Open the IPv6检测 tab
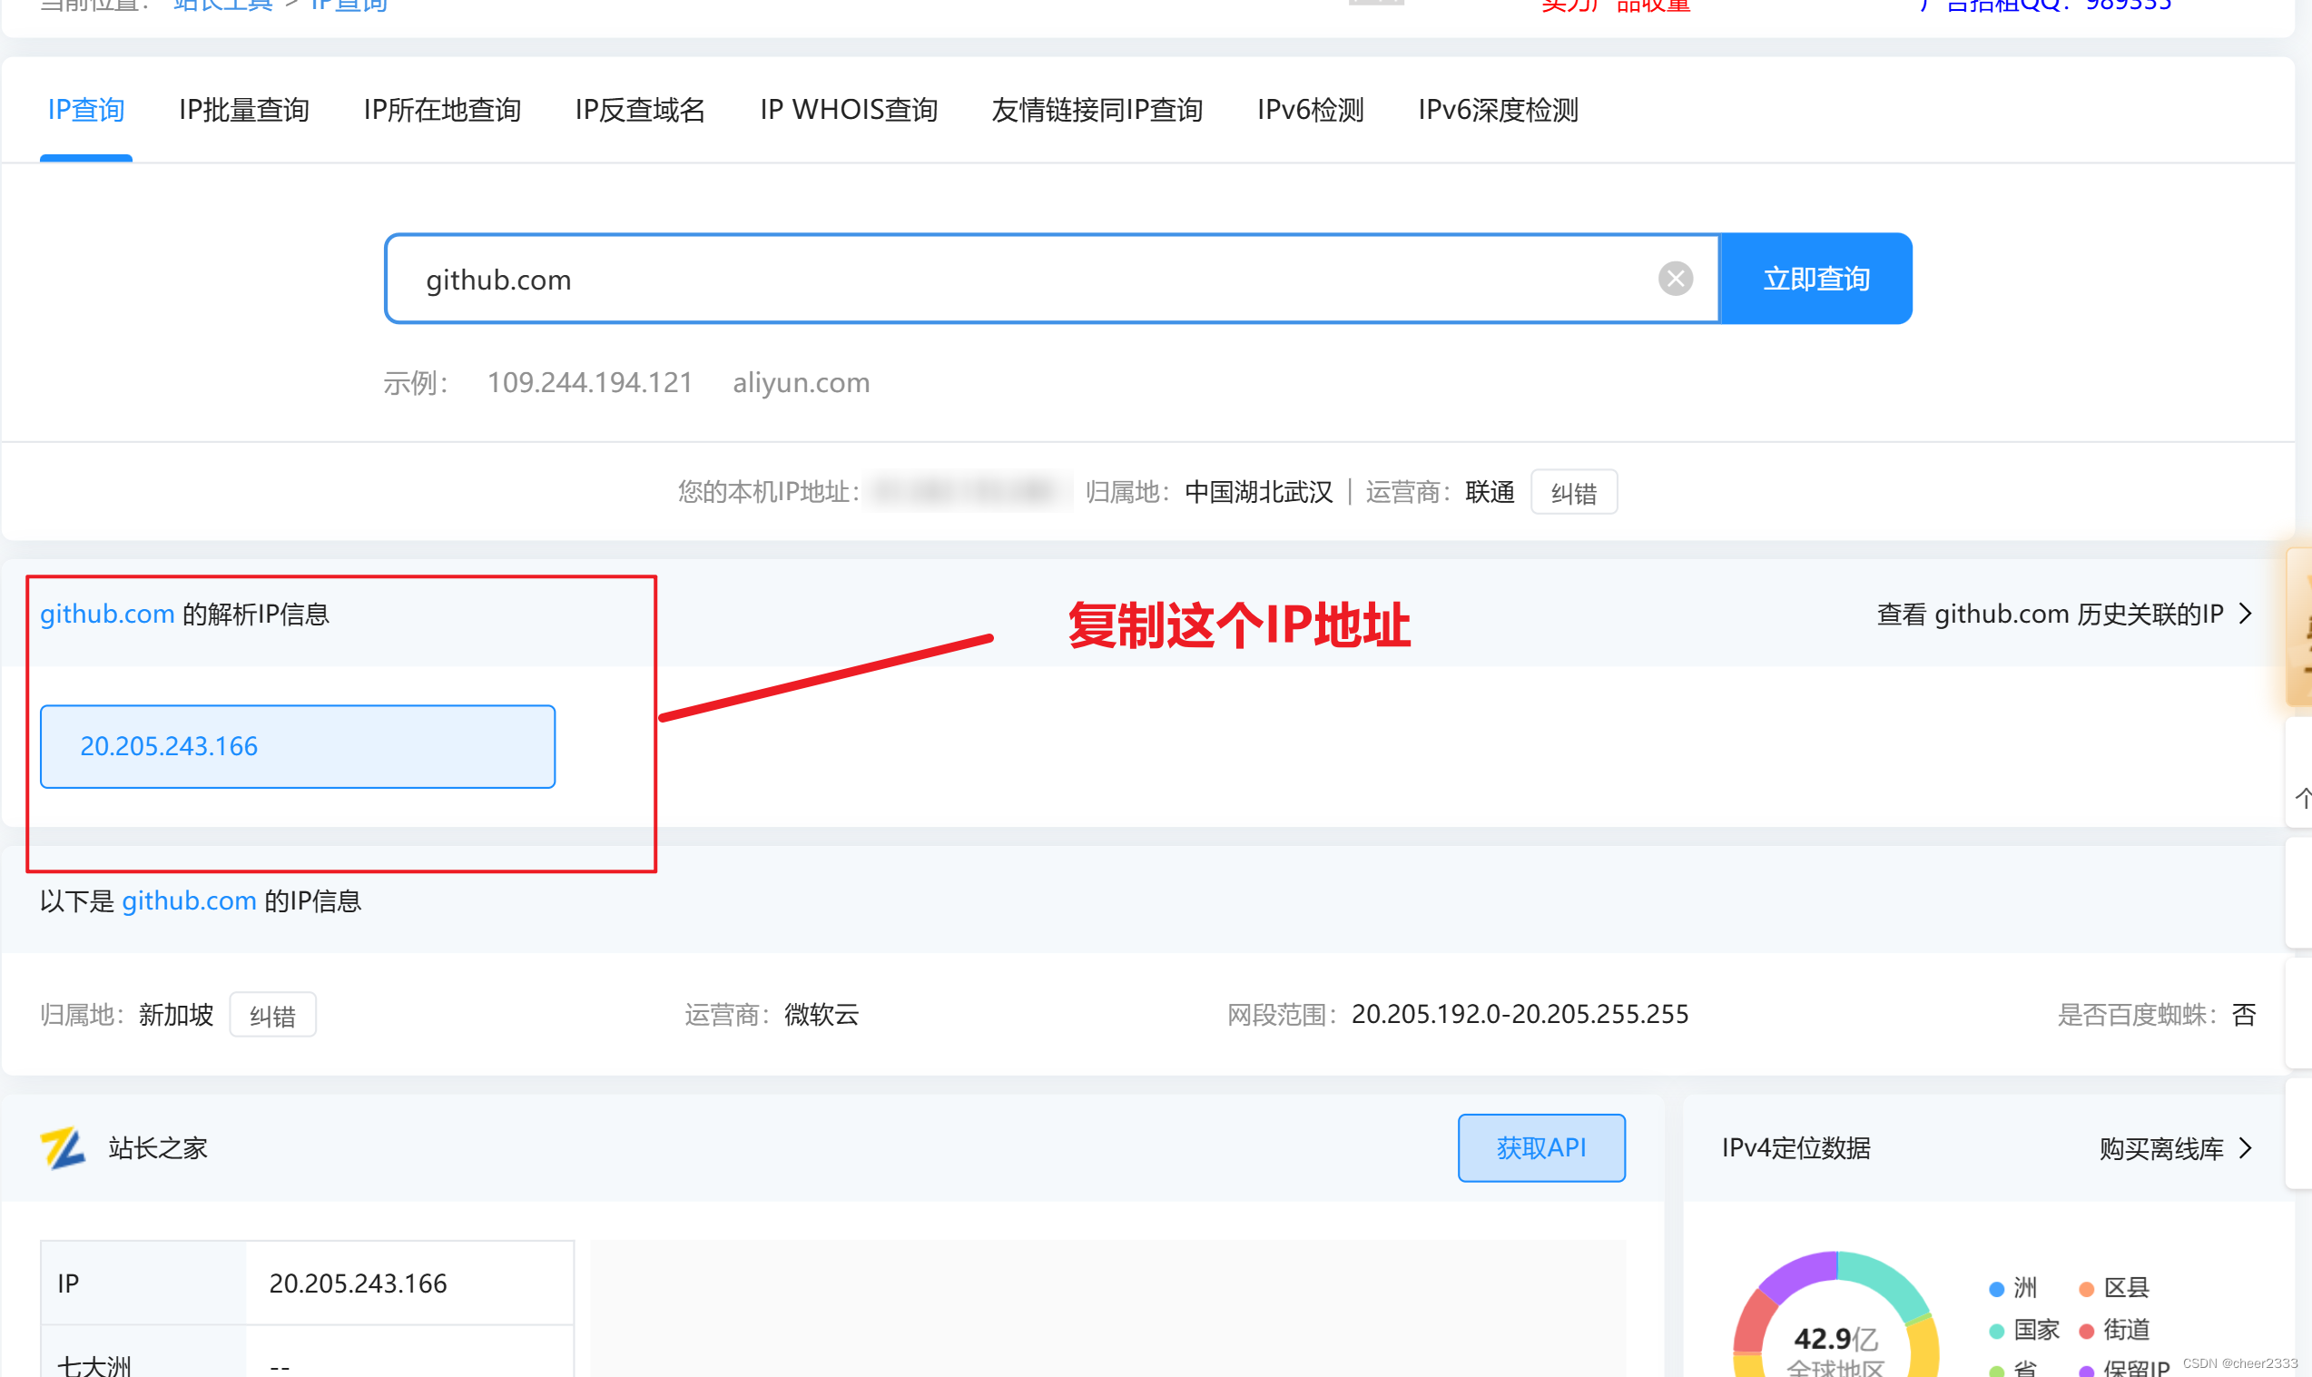Image resolution: width=2312 pixels, height=1377 pixels. 1311,111
